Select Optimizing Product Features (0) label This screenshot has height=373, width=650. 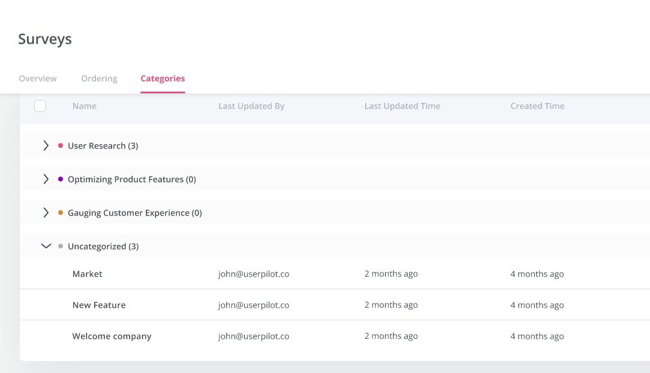tap(132, 179)
